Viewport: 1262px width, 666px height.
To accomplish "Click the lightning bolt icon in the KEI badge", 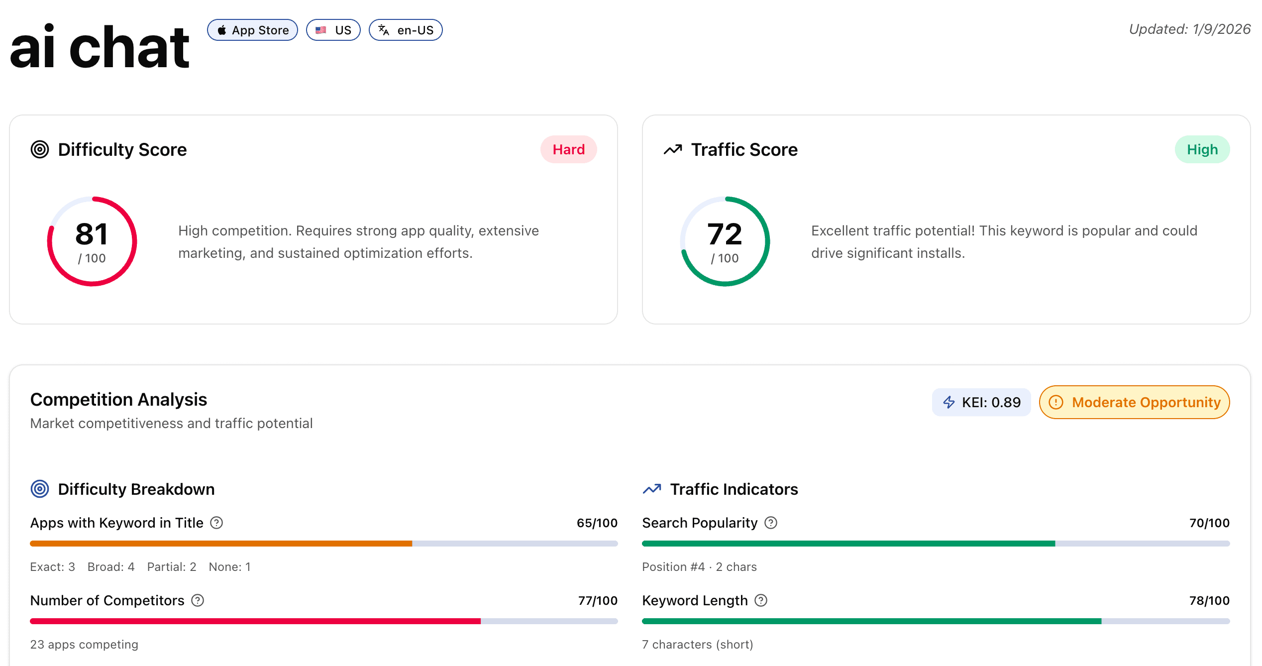I will [948, 402].
